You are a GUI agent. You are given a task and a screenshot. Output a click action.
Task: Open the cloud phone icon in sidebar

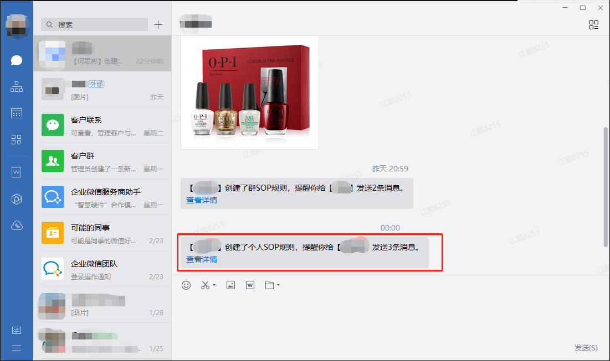(x=16, y=226)
